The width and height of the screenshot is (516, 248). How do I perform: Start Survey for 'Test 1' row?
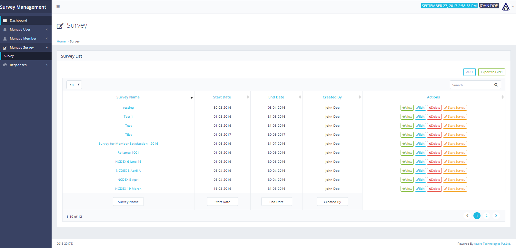455,117
